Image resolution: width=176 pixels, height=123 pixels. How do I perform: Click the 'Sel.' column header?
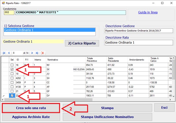[12, 60]
